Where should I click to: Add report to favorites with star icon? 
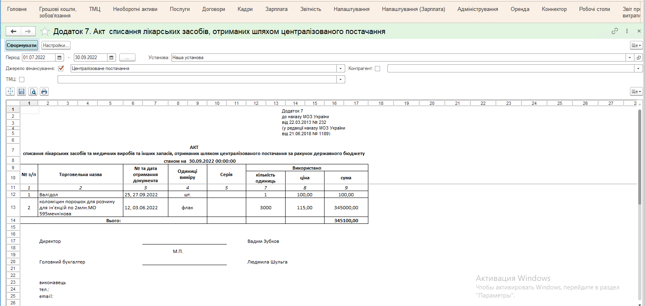click(45, 32)
